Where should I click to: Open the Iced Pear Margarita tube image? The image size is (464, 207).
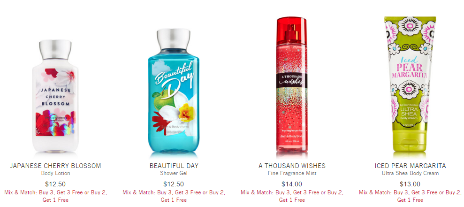coord(410,87)
